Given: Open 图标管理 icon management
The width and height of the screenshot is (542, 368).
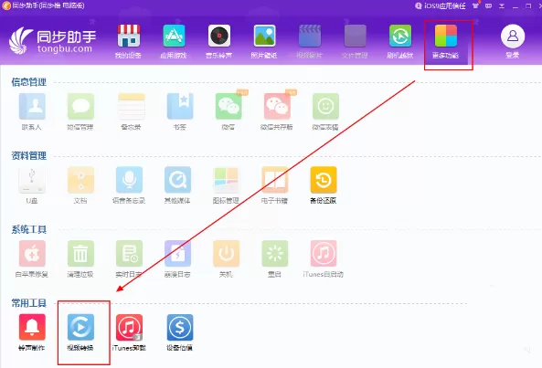Looking at the screenshot, I should [x=226, y=185].
